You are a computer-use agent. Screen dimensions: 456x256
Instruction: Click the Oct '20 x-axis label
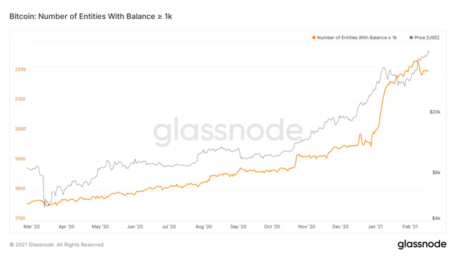[x=272, y=227]
